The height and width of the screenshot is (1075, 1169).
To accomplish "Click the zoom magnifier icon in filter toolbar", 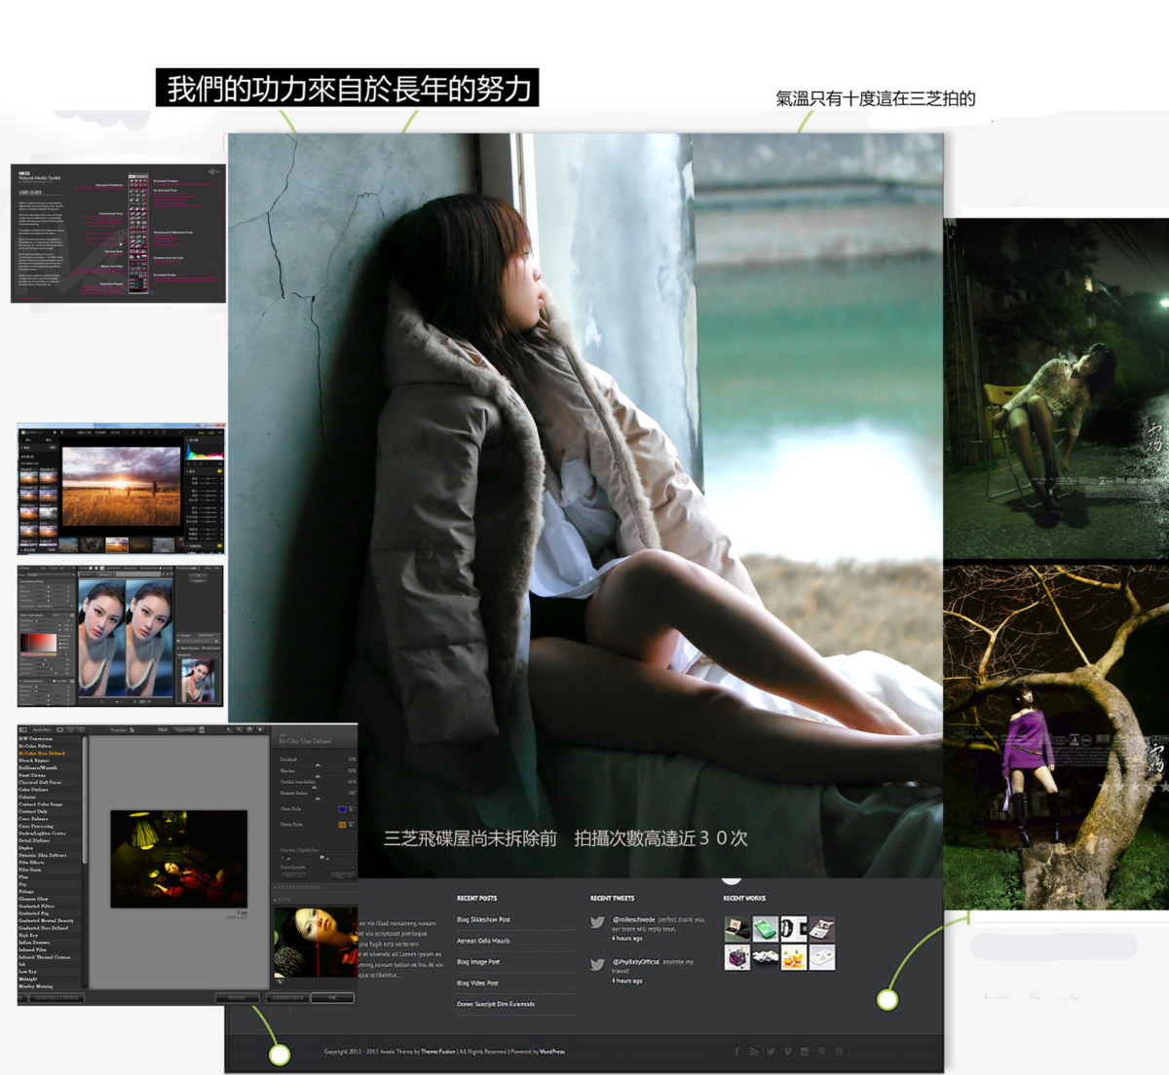I will tap(239, 729).
